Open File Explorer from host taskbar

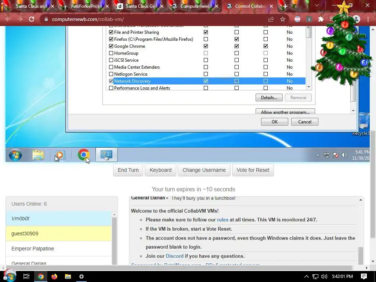click(68, 276)
